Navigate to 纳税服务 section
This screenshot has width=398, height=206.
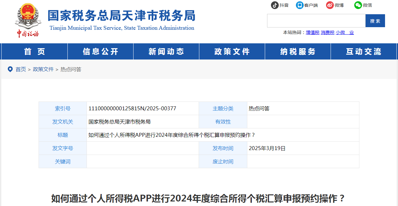click(298, 51)
